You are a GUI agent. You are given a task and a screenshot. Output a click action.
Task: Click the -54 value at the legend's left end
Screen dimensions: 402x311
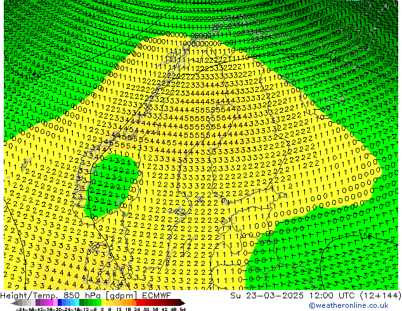point(20,310)
